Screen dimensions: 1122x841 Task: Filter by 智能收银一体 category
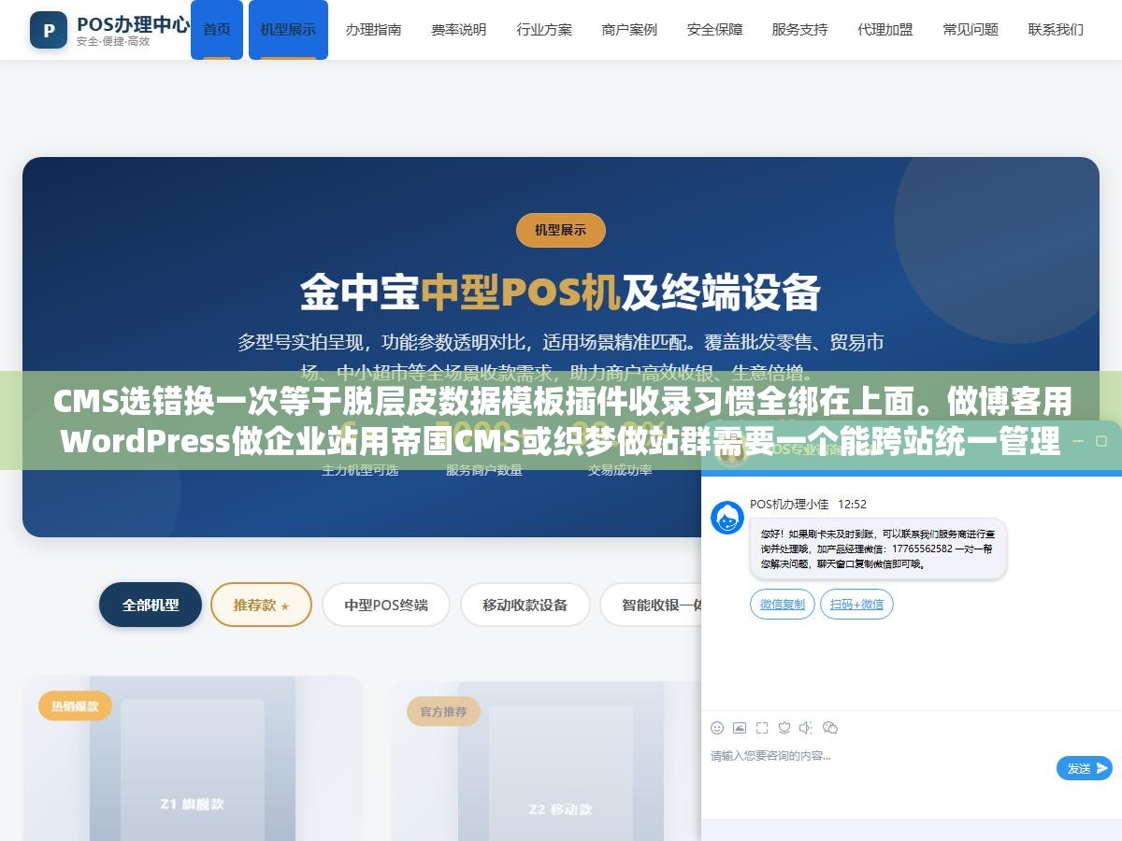pos(651,605)
